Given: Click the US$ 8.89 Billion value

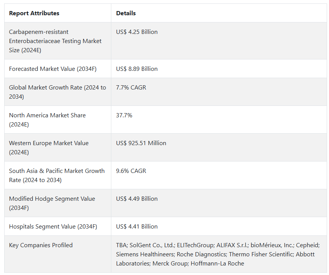Looking at the screenshot, I should click(137, 69).
